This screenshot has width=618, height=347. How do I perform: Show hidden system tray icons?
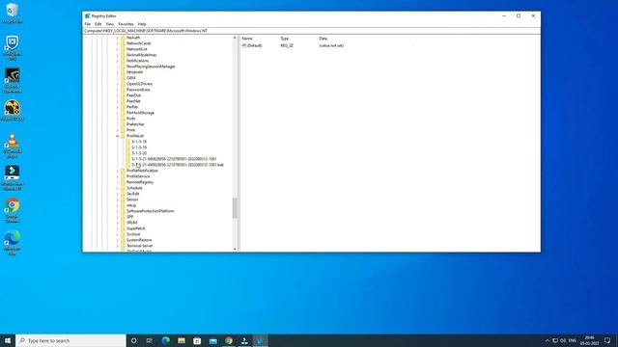pyautogui.click(x=548, y=340)
